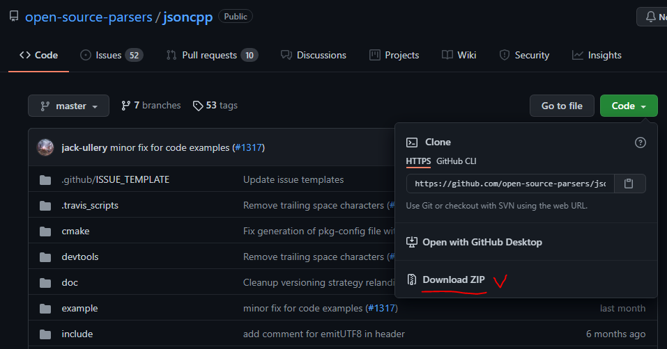Open the doc folder
667x349 pixels.
pos(70,282)
